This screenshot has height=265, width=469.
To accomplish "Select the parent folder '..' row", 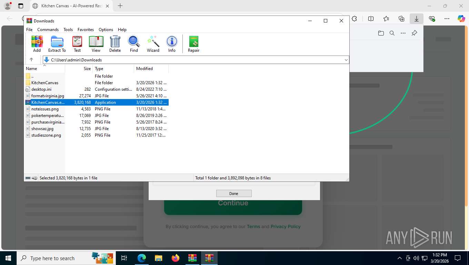I will [x=97, y=76].
